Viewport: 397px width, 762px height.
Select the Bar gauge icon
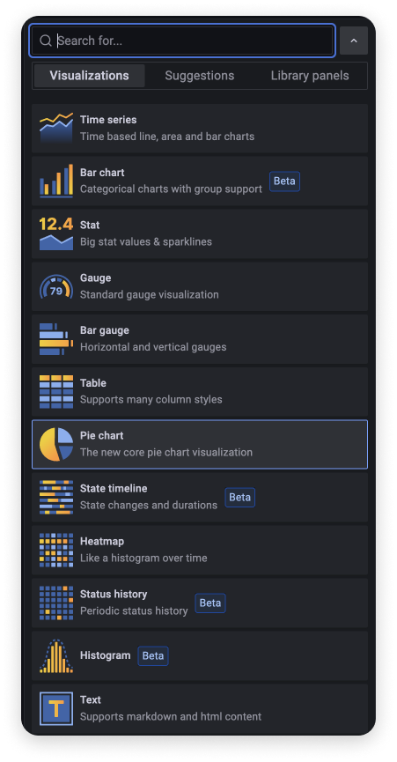click(56, 339)
